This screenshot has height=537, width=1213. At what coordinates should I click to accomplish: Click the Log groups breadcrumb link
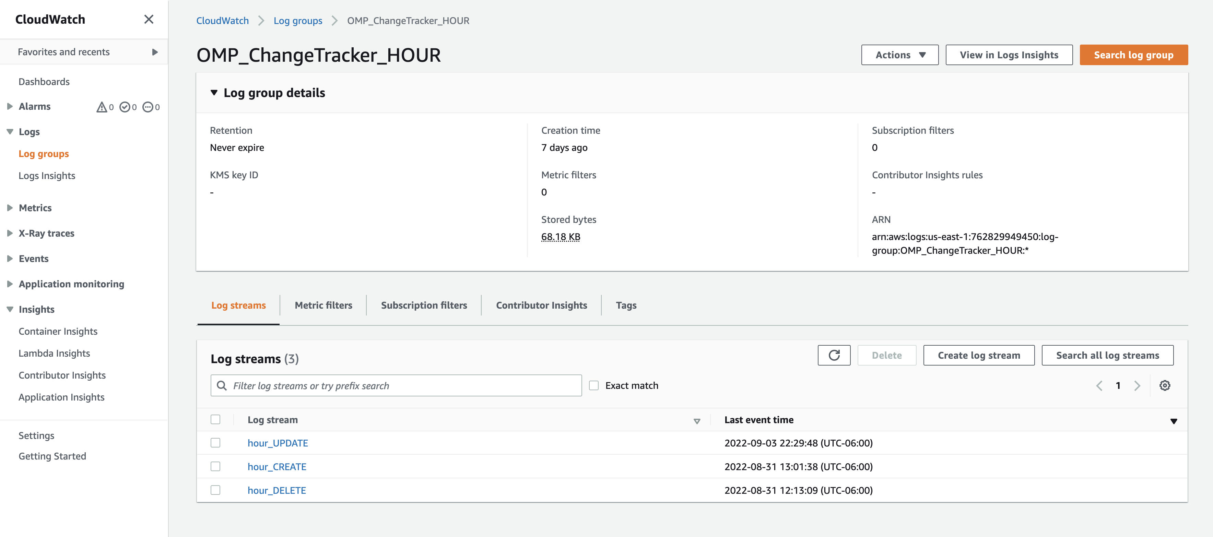(298, 20)
